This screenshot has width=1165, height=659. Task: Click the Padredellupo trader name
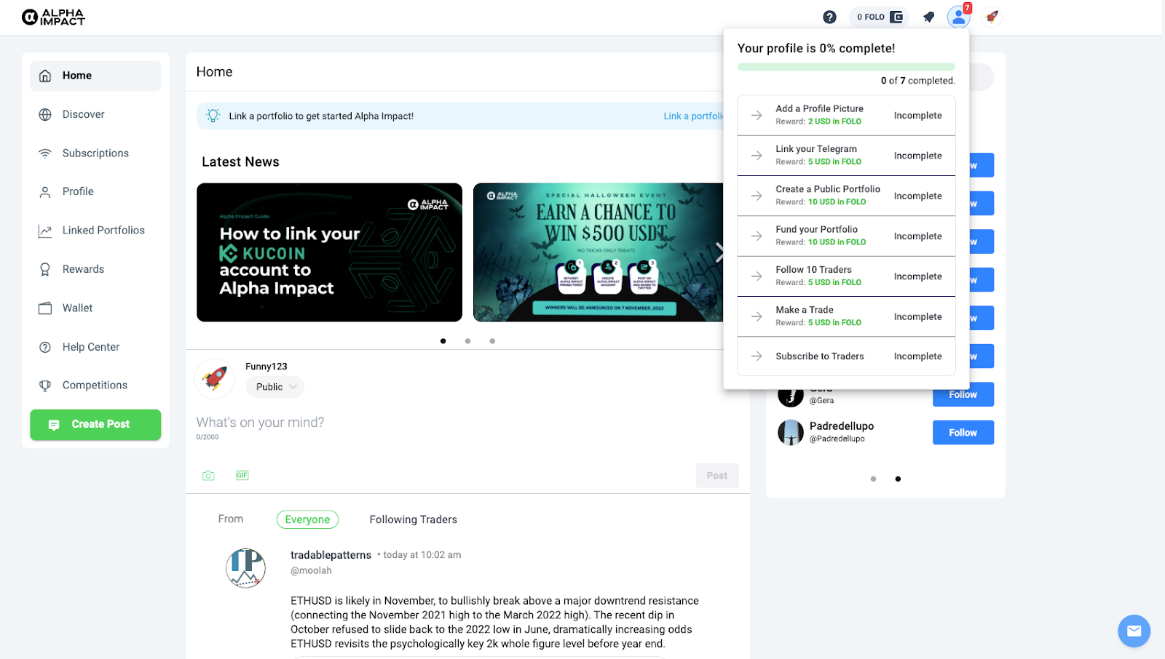841,426
